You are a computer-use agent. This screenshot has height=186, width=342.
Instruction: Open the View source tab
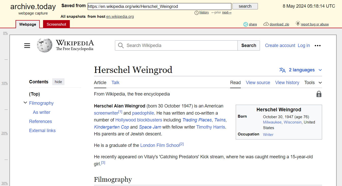pos(258,83)
